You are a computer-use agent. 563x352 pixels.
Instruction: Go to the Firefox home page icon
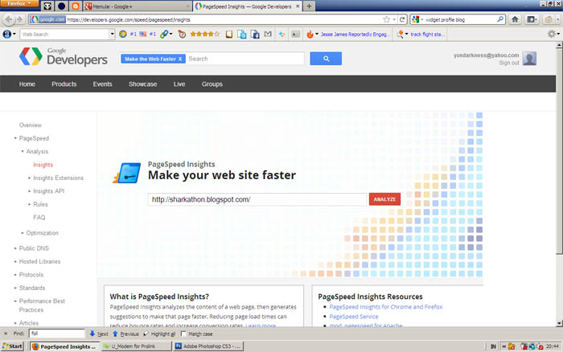515,19
